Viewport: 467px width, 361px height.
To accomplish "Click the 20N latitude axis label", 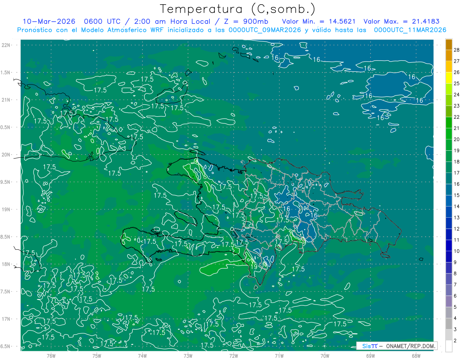I will [x=6, y=155].
